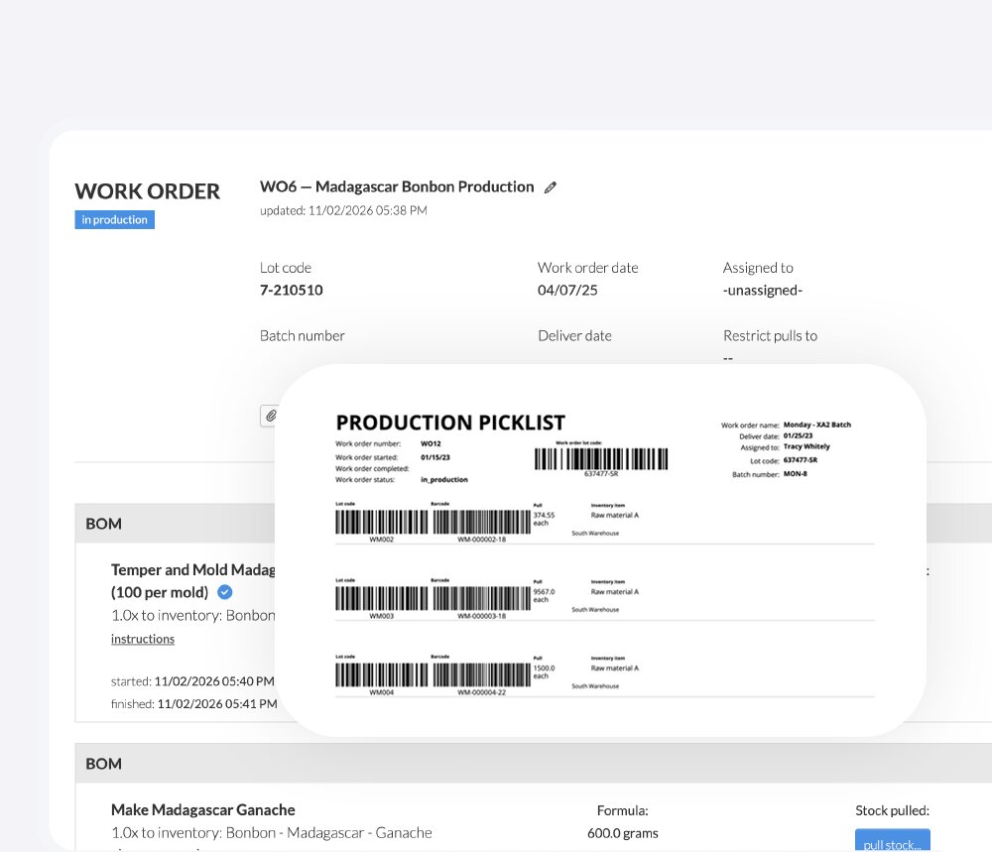Click the 'in production' status badge
The image size is (992, 852).
114,220
